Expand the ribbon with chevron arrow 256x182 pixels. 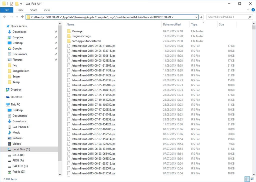247,10
